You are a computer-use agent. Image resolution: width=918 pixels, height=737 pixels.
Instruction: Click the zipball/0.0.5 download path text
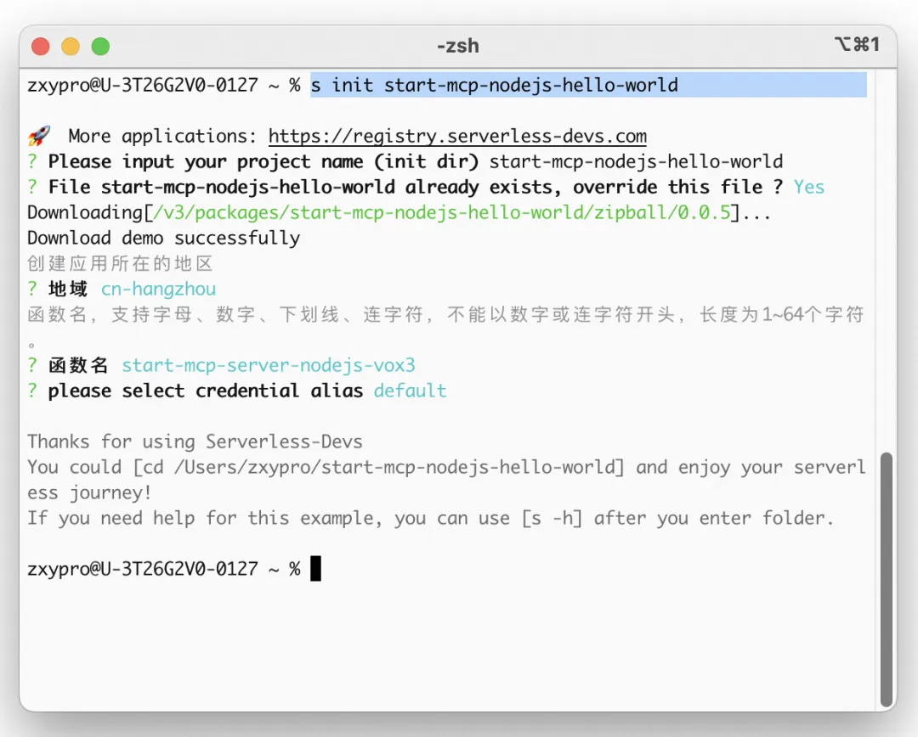[441, 212]
